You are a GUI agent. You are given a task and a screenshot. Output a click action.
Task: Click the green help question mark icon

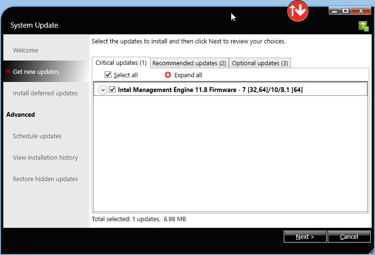tap(364, 26)
